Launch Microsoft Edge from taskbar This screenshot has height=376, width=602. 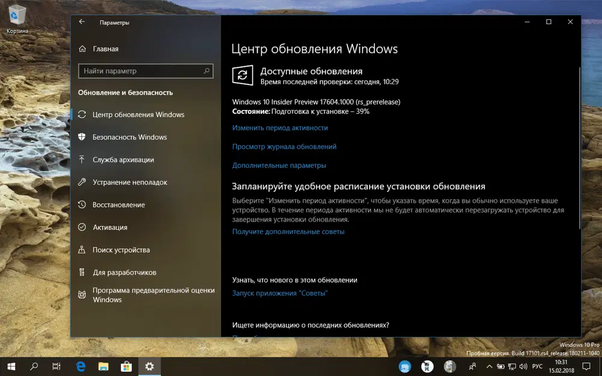80,366
